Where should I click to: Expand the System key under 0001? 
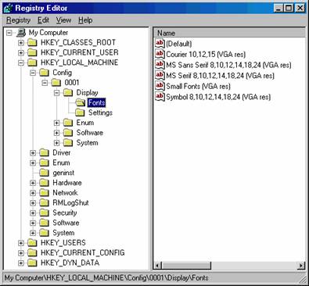(x=57, y=143)
